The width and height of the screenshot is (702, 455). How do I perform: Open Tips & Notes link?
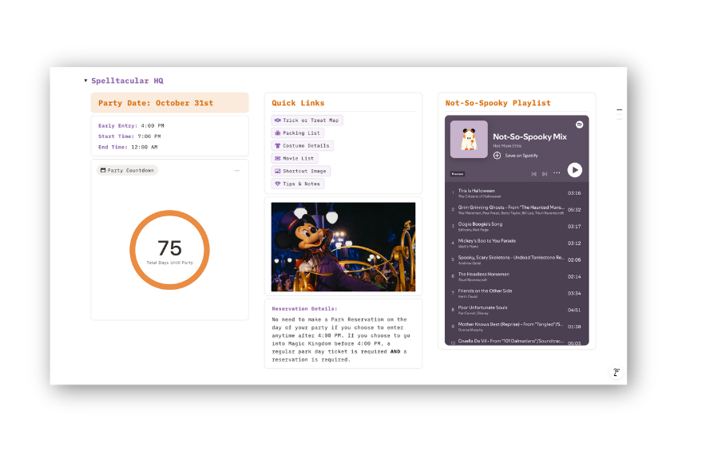pos(298,184)
